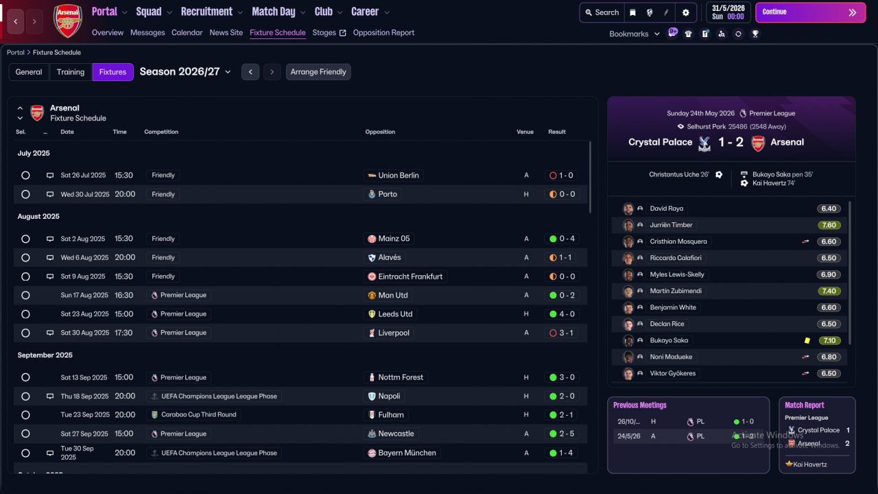The image size is (878, 494).
Task: Open the Opposition Report tab
Action: [x=383, y=32]
